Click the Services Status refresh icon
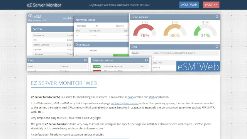Viewport: 247px width, 139px height. [146, 60]
